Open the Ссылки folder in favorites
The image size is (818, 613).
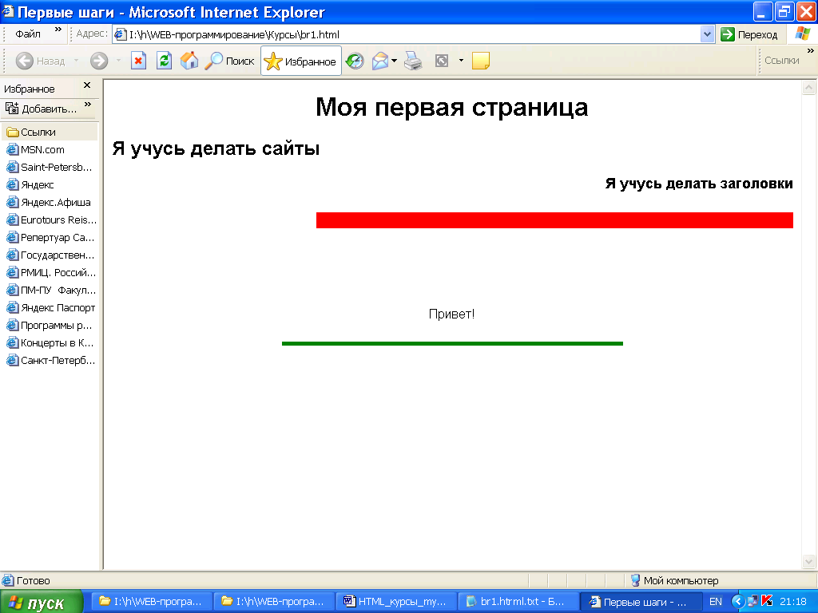[49, 132]
